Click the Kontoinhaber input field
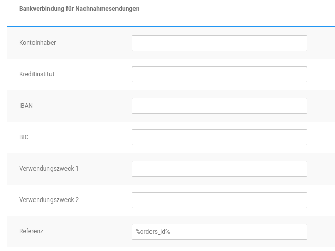The width and height of the screenshot is (335, 251). pyautogui.click(x=219, y=43)
